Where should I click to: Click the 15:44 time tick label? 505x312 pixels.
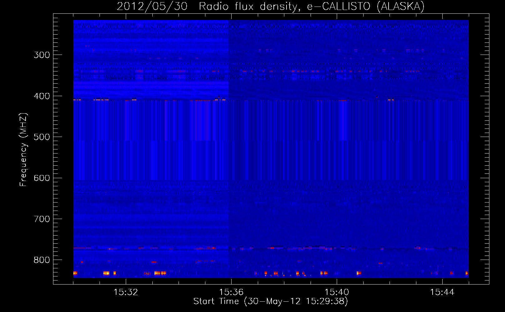click(x=442, y=292)
